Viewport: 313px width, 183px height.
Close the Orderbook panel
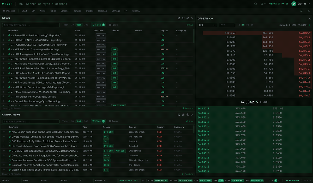coord(309,19)
